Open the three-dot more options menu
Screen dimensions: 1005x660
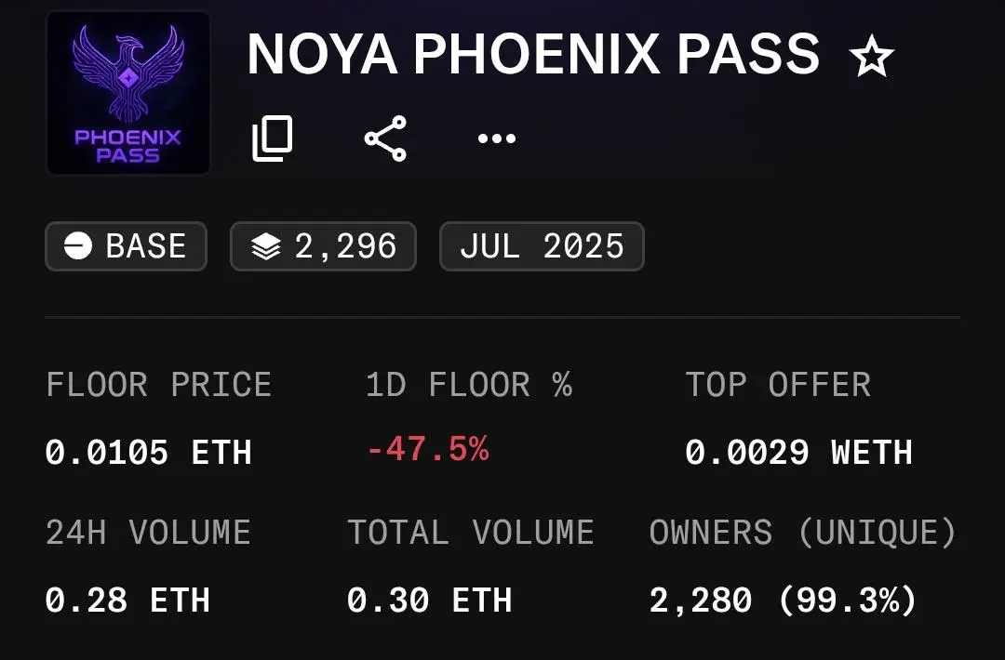497,139
